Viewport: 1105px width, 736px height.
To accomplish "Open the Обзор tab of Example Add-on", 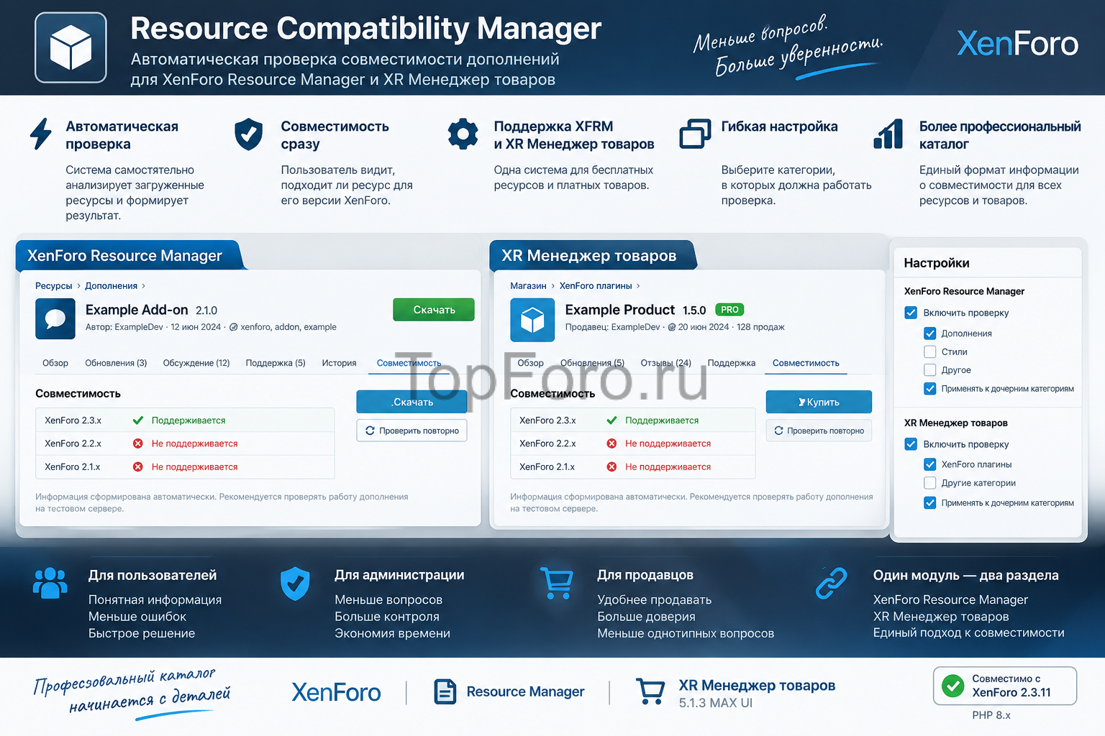I will 55,363.
